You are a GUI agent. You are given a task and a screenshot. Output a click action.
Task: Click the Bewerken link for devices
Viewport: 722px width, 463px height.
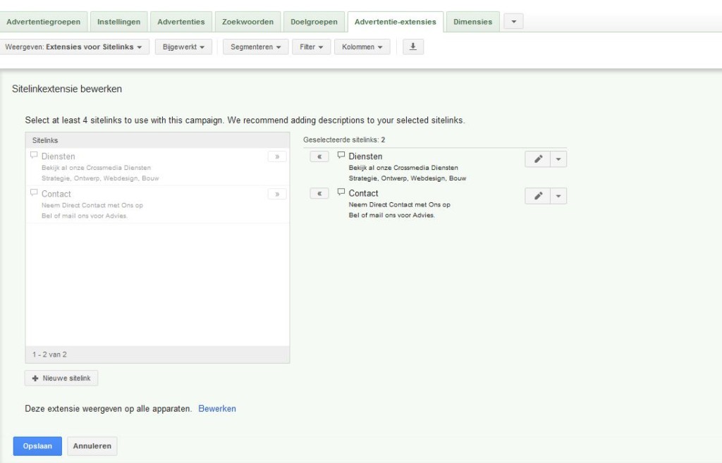pyautogui.click(x=217, y=409)
